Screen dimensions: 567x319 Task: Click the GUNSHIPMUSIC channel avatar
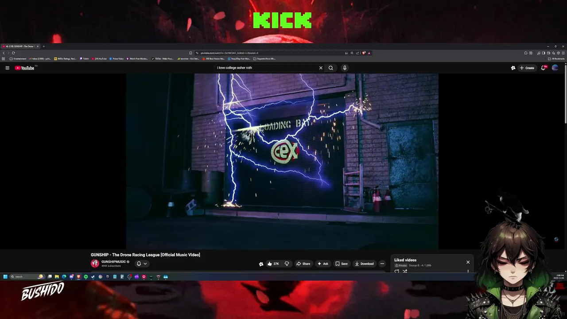pos(95,264)
